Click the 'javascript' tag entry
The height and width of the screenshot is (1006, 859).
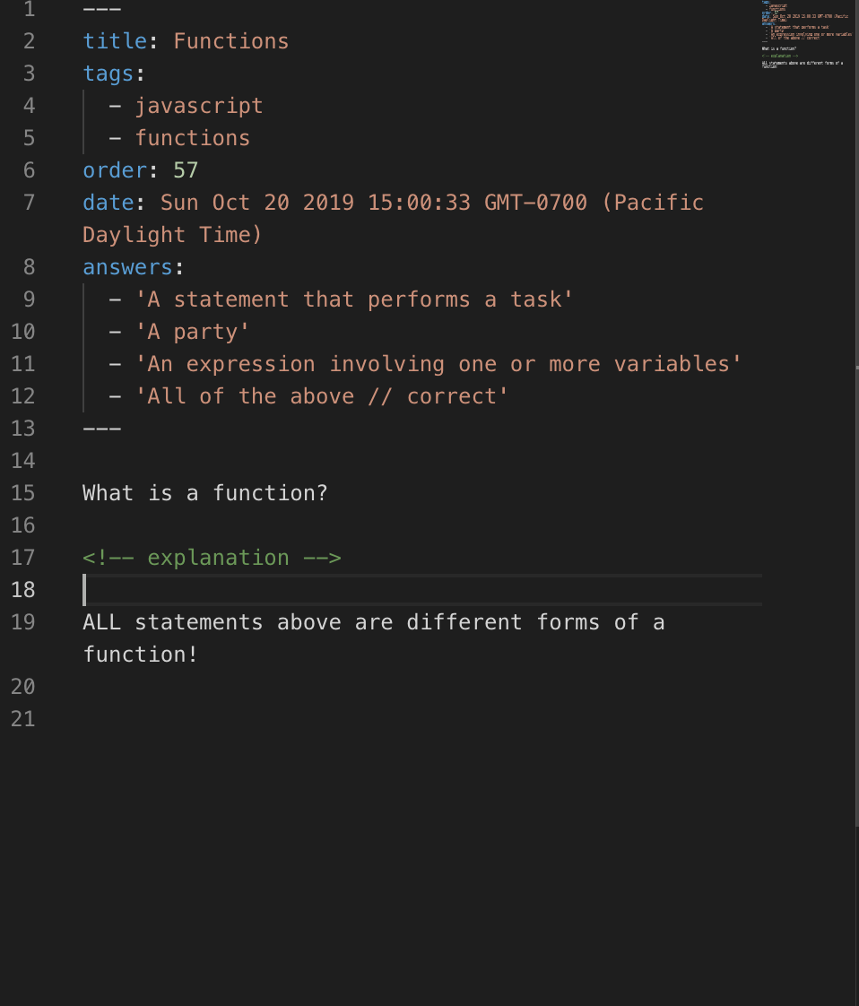(x=199, y=106)
